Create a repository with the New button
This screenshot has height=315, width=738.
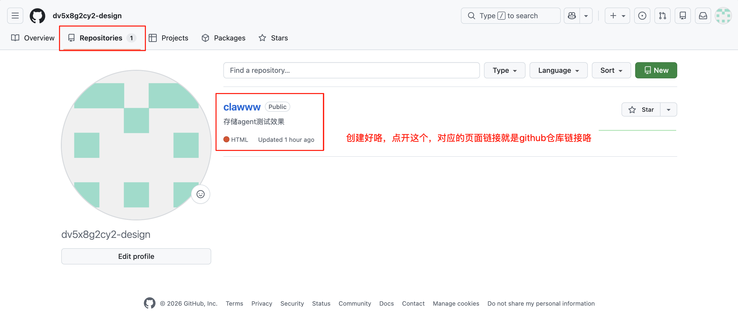pyautogui.click(x=656, y=70)
